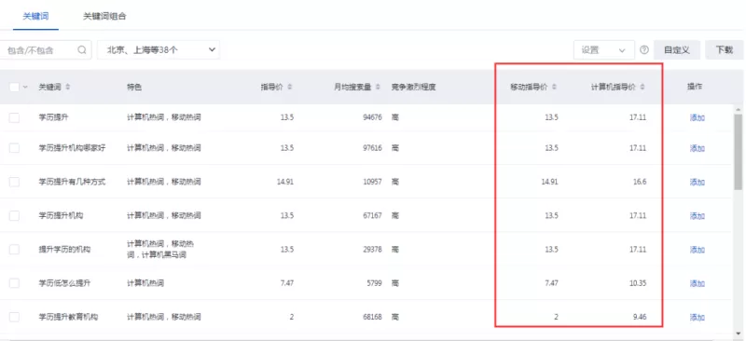
Task: Click 添加 for 学历提升 row
Action: coord(697,117)
